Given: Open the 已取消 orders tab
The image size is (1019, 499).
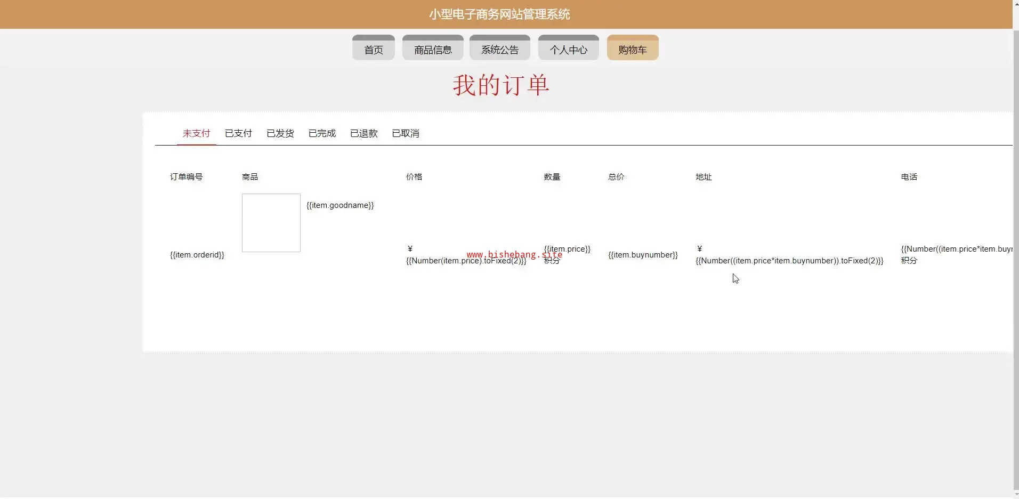Looking at the screenshot, I should tap(406, 133).
